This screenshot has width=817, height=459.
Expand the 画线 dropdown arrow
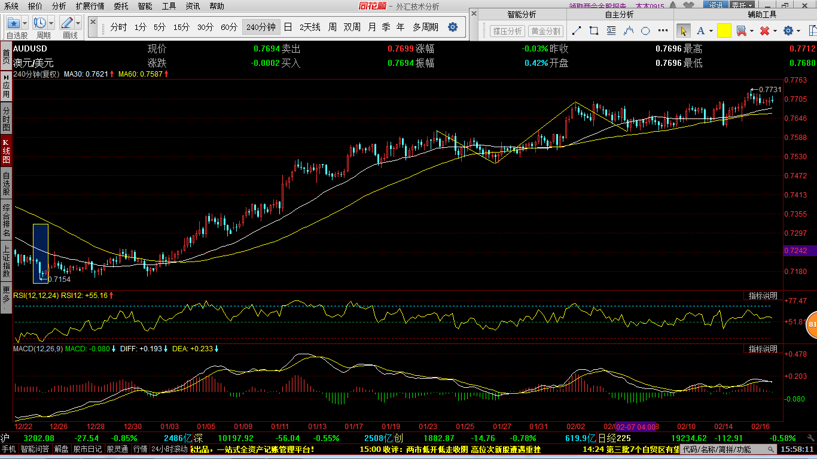[78, 23]
